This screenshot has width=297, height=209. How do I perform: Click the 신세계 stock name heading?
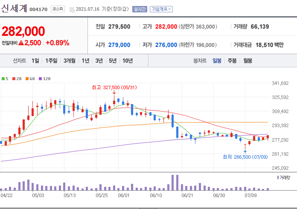pyautogui.click(x=14, y=9)
